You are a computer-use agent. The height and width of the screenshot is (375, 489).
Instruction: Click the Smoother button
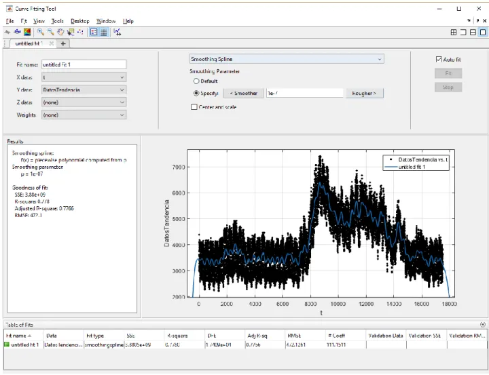pos(244,93)
